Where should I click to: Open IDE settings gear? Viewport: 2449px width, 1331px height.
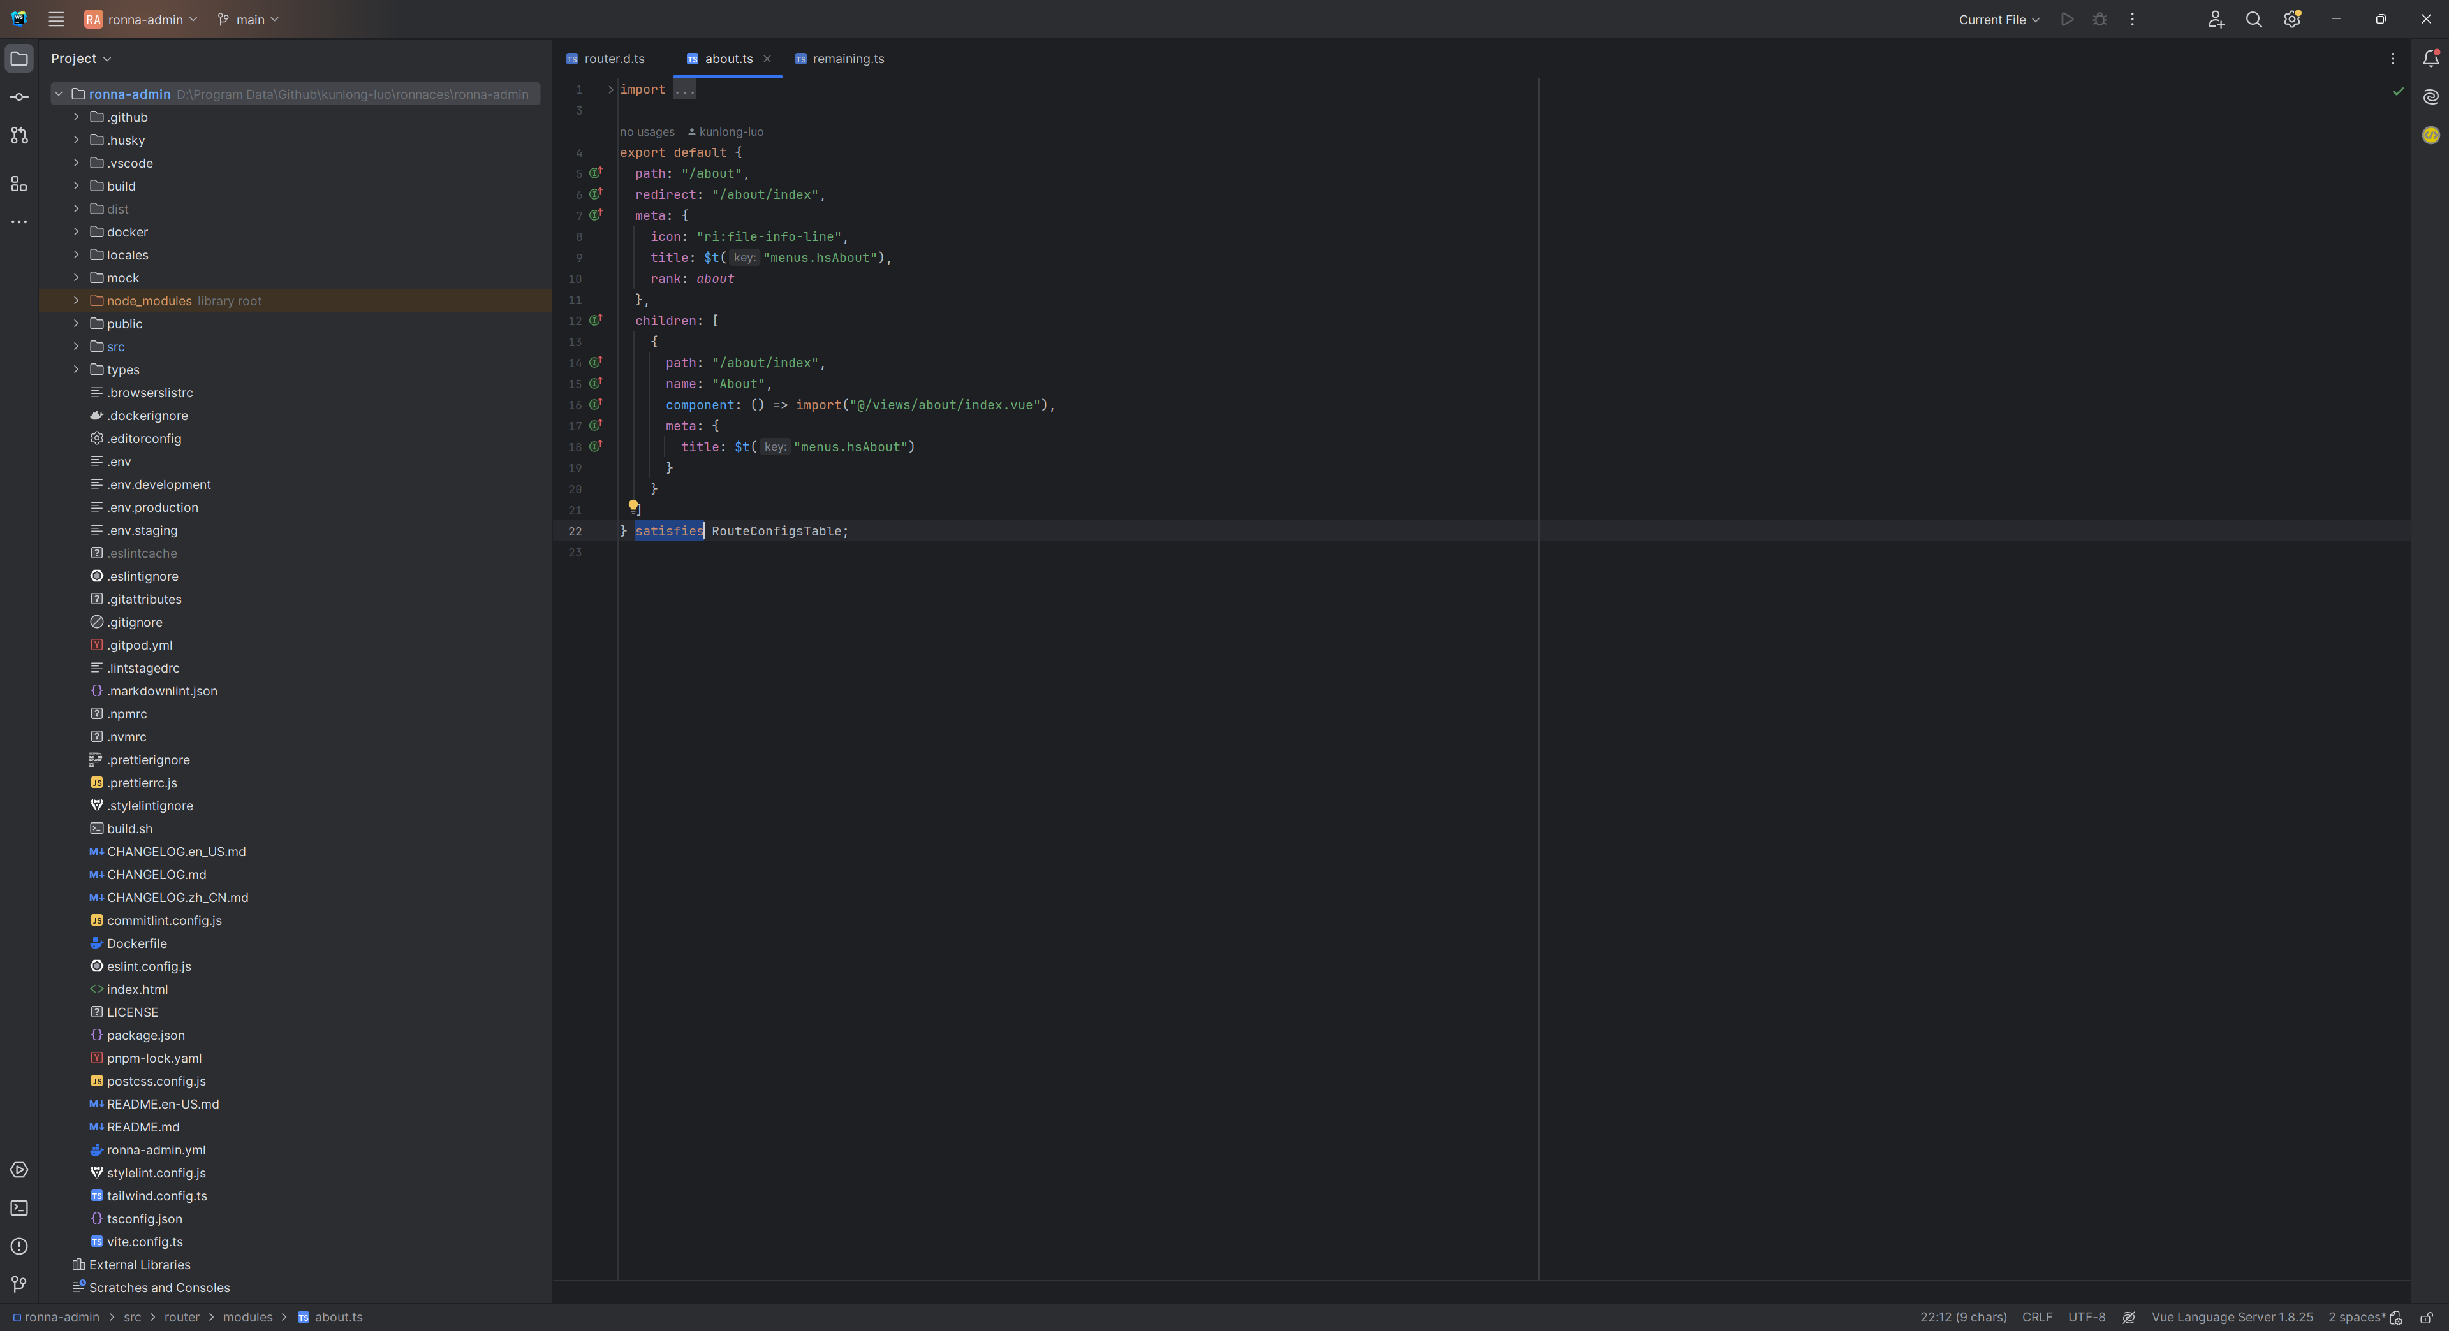click(x=2292, y=19)
